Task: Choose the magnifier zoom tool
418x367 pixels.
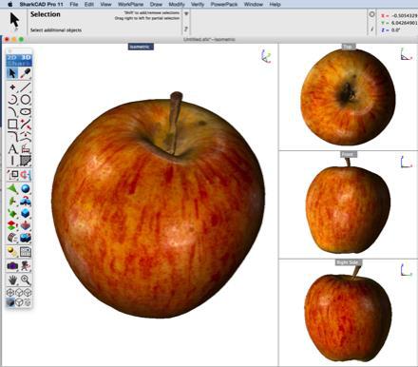Action: pos(26,280)
